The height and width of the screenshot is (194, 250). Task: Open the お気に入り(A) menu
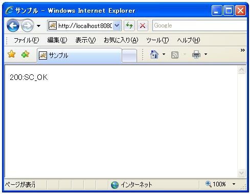[x=121, y=40]
